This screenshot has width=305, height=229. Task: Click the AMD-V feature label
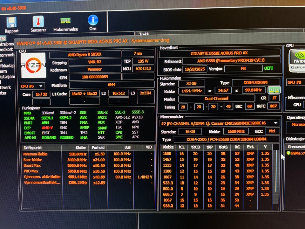[47, 128]
